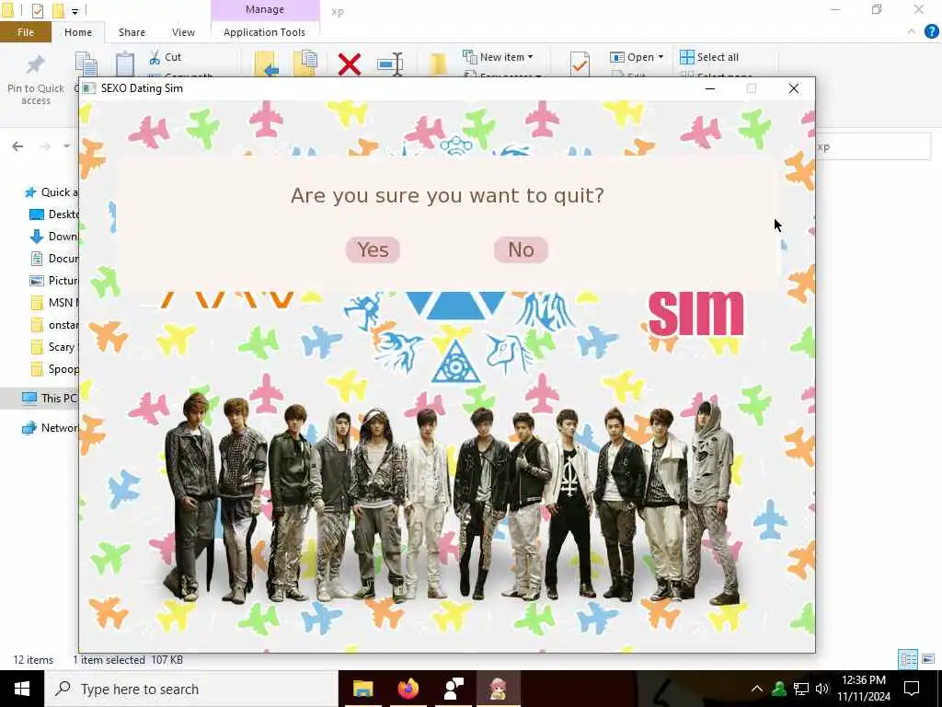Click the red Delete X icon

[x=349, y=64]
